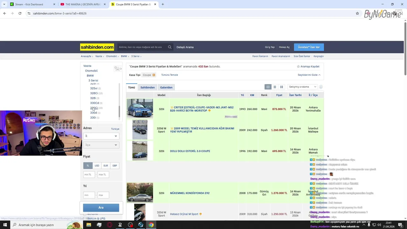Image resolution: width=407 pixels, height=229 pixels.
Task: Click BMW in category tree
Action: click(x=90, y=76)
